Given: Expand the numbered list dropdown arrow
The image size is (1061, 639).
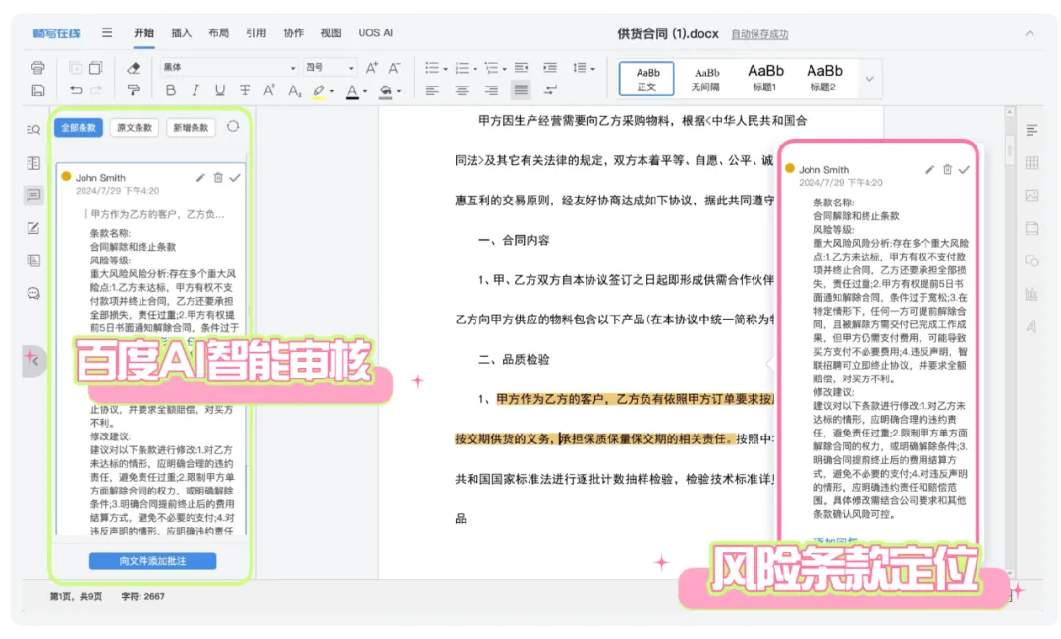Looking at the screenshot, I should click(x=475, y=69).
